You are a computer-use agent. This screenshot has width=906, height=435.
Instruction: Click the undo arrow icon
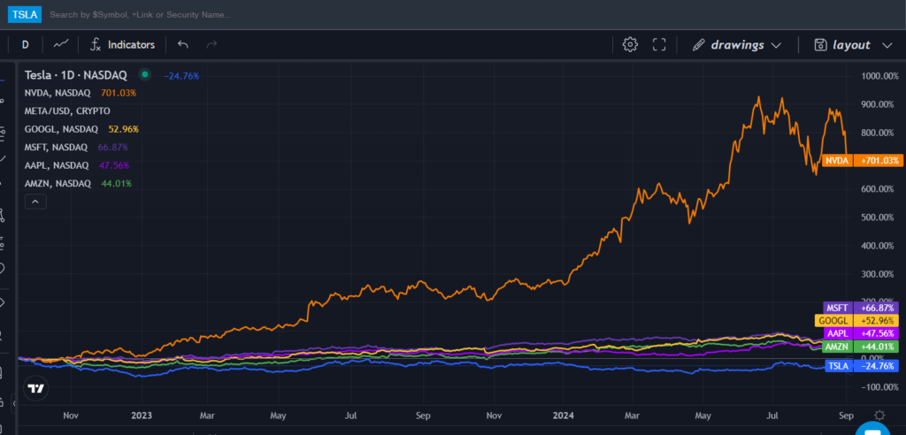tap(183, 44)
